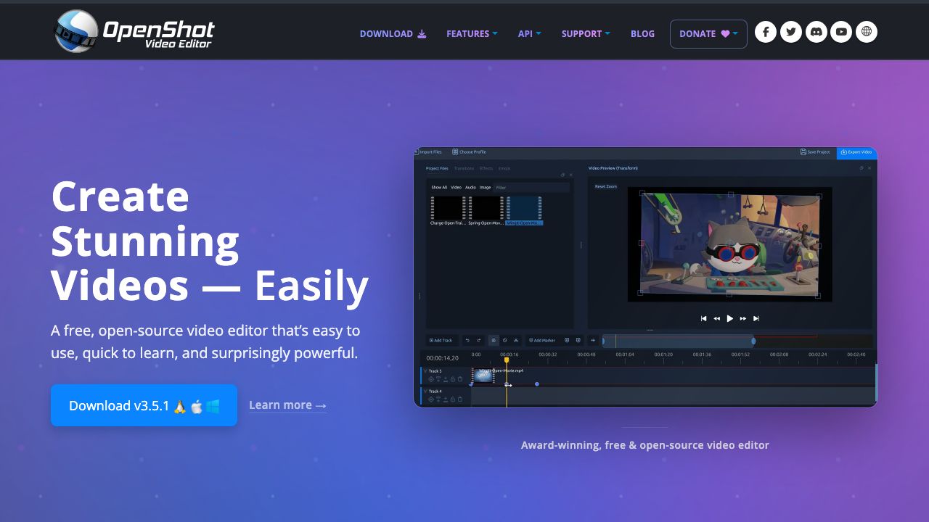The width and height of the screenshot is (929, 522).
Task: Collapse the Track 5 header arrow
Action: (425, 371)
